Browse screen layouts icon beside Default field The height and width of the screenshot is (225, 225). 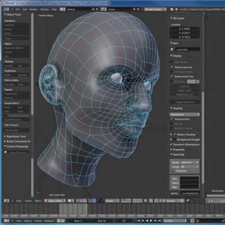(x=62, y=9)
